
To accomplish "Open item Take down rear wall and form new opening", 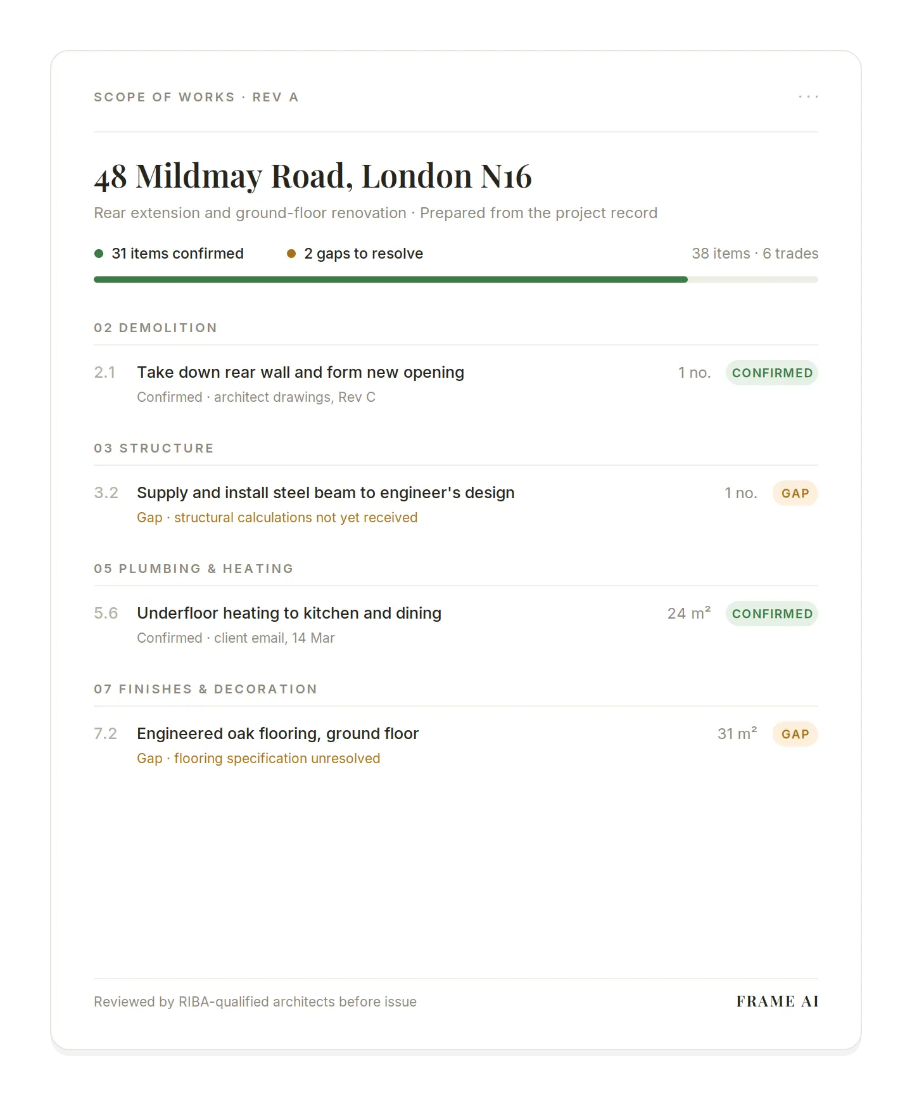I will coord(456,383).
